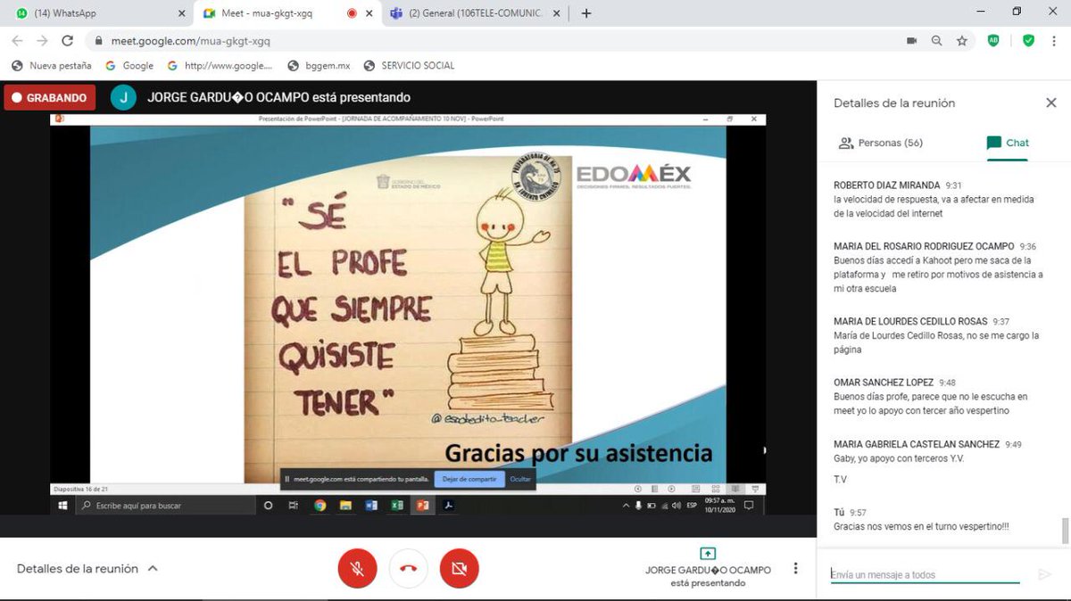Click Task View icon in shared taskbar
The width and height of the screenshot is (1071, 601).
(294, 505)
